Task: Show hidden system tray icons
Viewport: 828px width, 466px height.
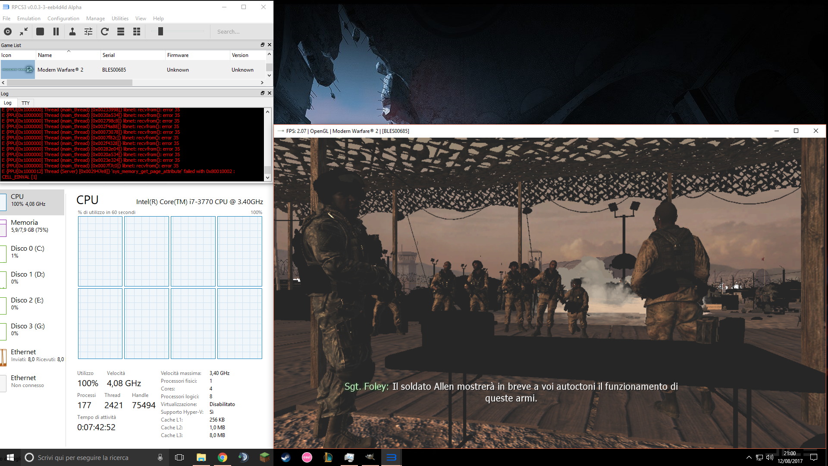Action: pyautogui.click(x=749, y=457)
